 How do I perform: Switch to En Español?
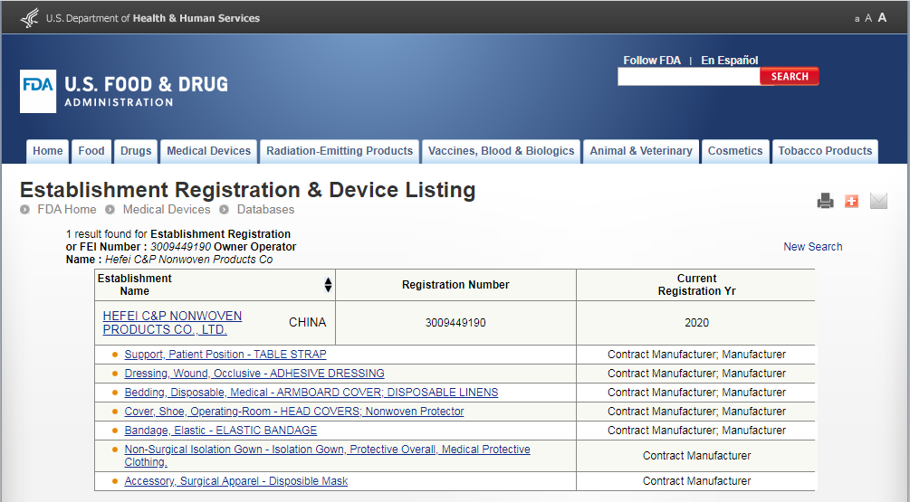pos(730,61)
